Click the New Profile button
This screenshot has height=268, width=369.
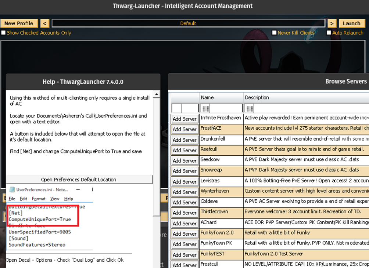pos(19,23)
